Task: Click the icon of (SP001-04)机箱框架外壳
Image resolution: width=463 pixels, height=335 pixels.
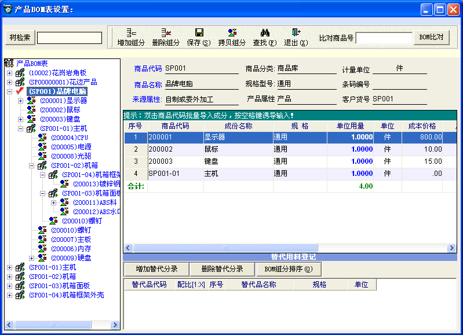Action: [x=20, y=295]
